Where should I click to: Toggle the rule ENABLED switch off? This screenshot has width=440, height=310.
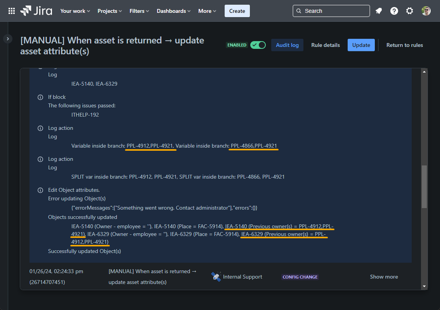tap(258, 45)
